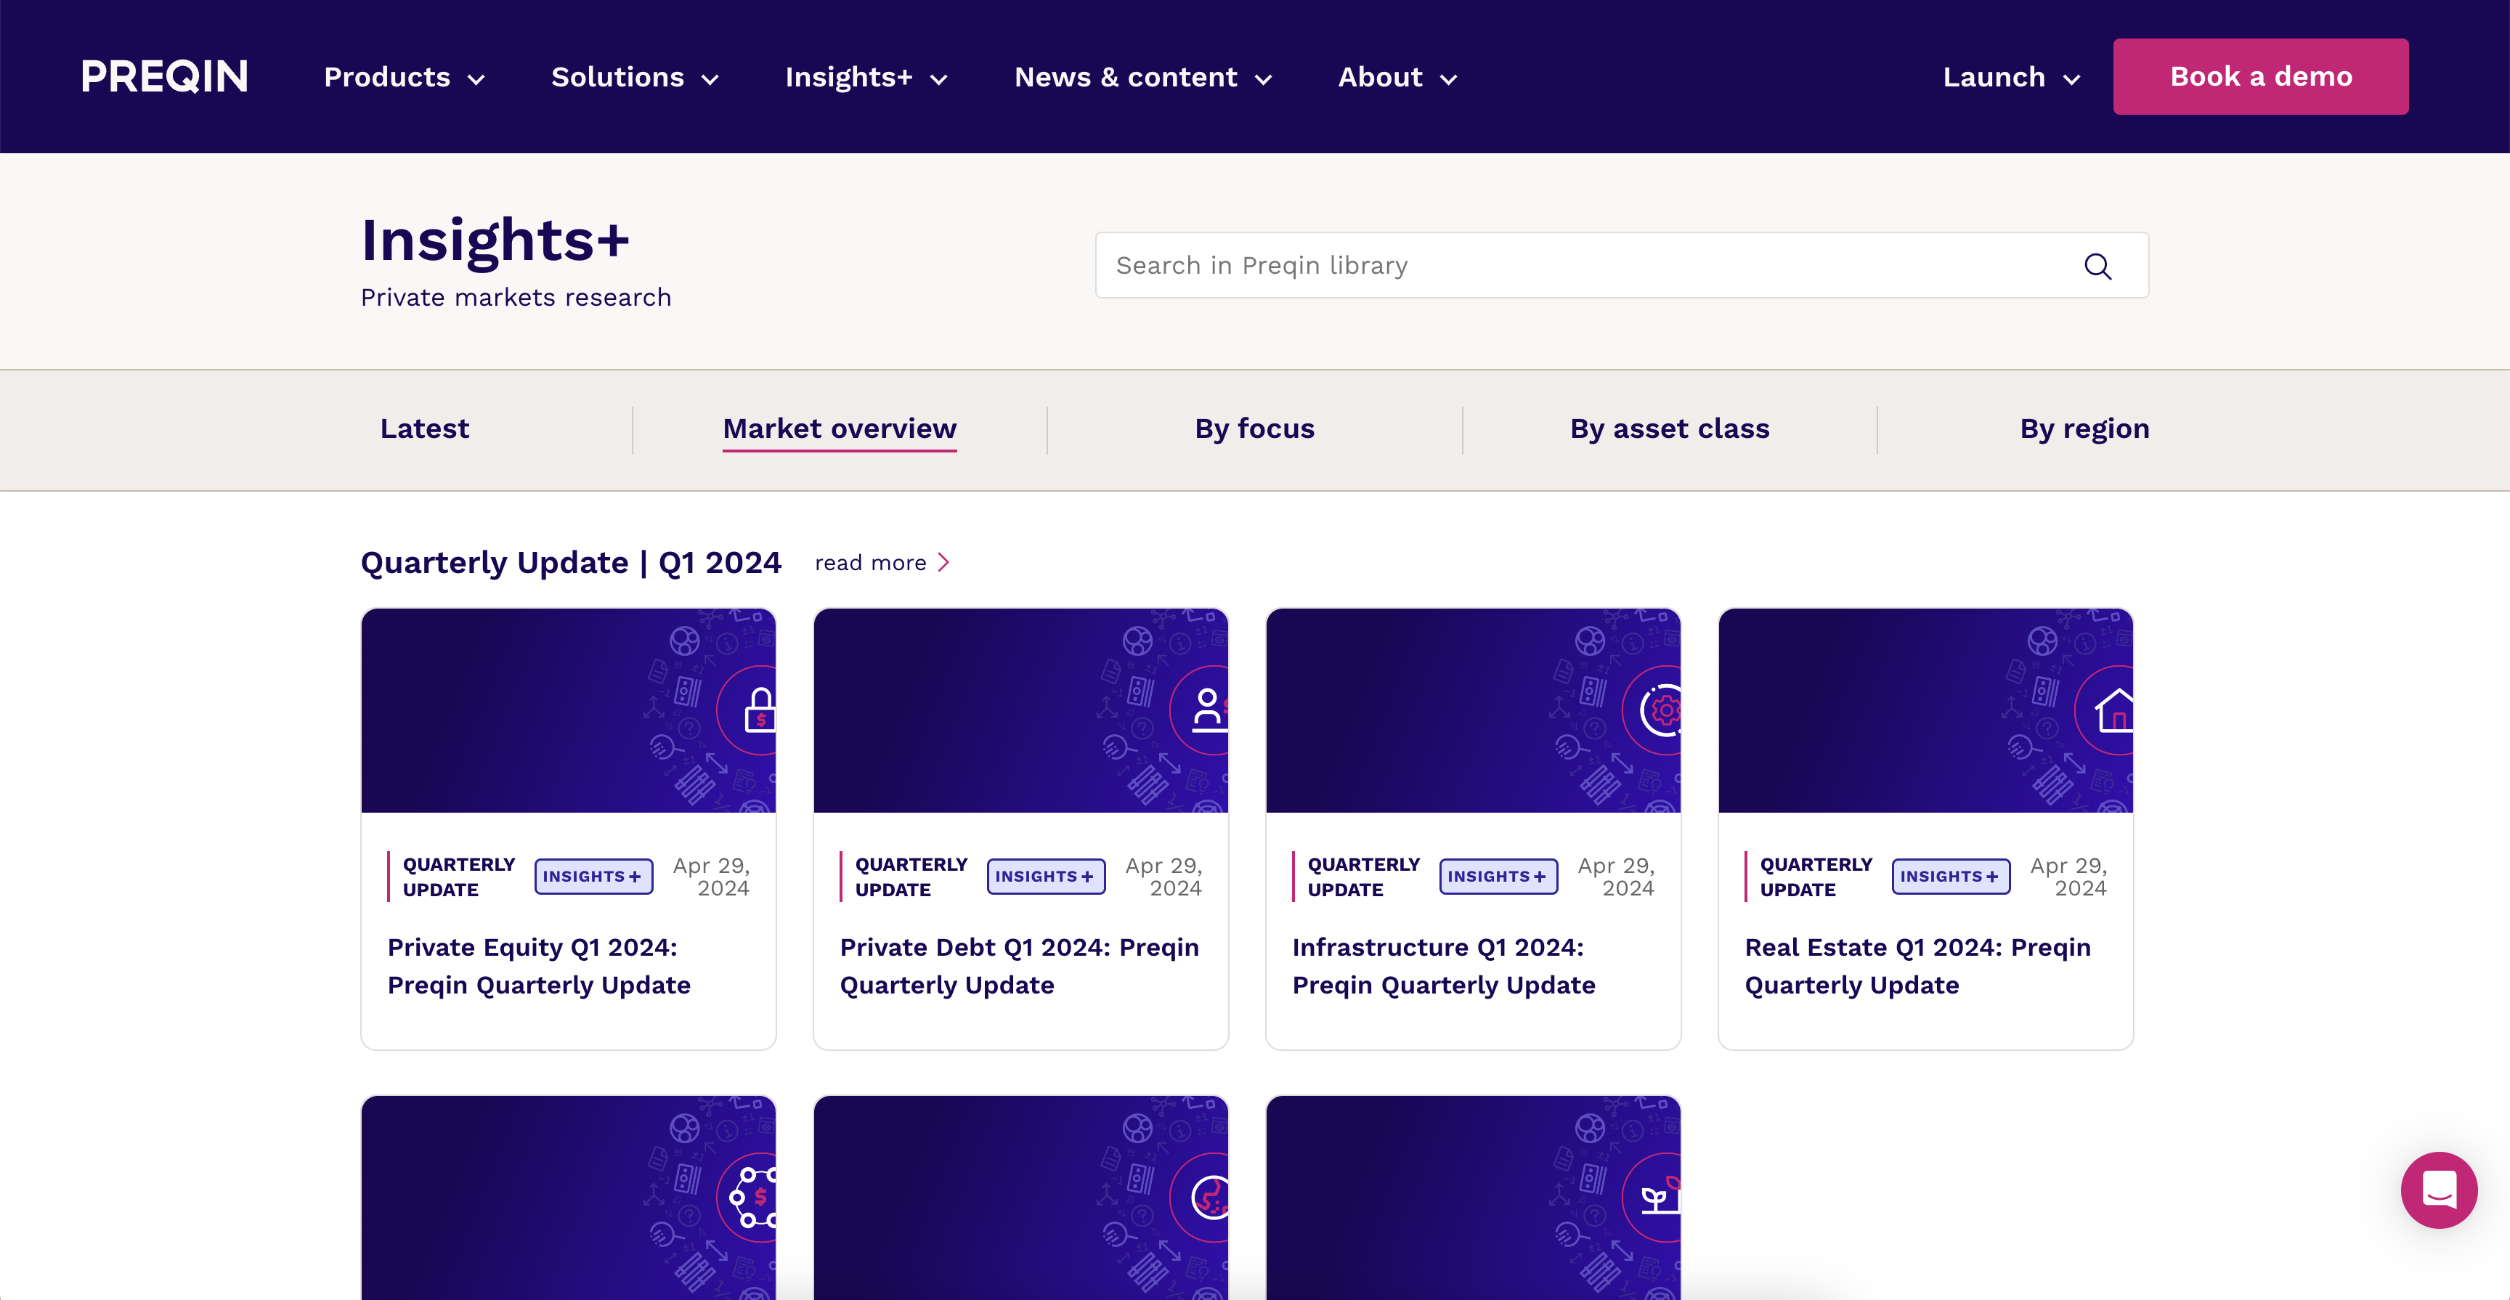Click the dollar network icon thumbnail
The image size is (2510, 1300).
(753, 1197)
